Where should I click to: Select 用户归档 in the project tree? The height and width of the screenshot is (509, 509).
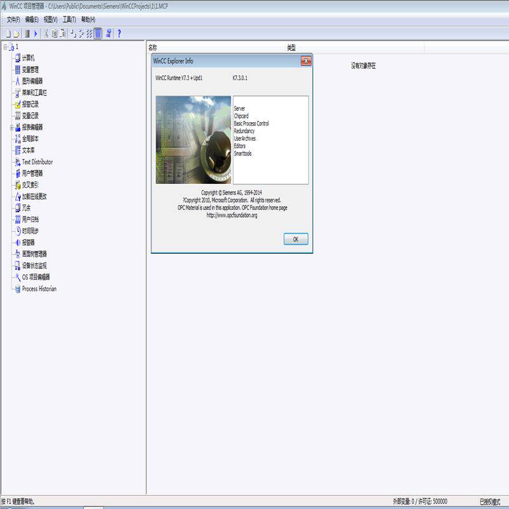point(30,220)
